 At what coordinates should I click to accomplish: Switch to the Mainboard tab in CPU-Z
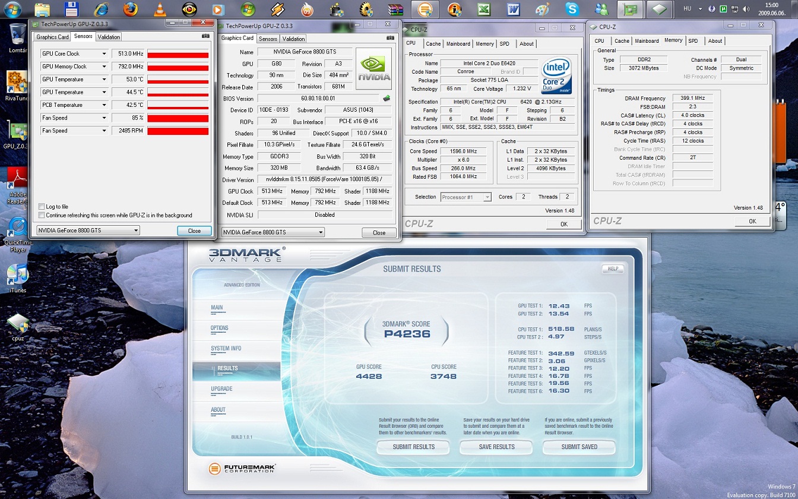tap(458, 44)
